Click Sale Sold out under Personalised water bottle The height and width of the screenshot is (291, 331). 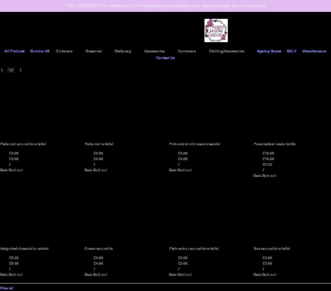click(264, 176)
